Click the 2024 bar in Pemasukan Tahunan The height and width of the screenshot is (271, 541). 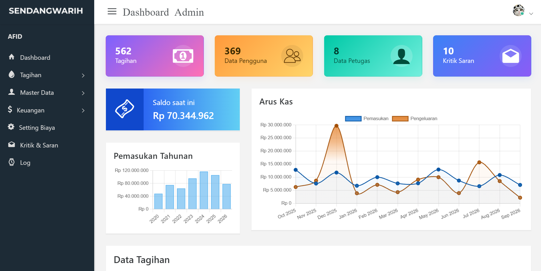(204, 190)
